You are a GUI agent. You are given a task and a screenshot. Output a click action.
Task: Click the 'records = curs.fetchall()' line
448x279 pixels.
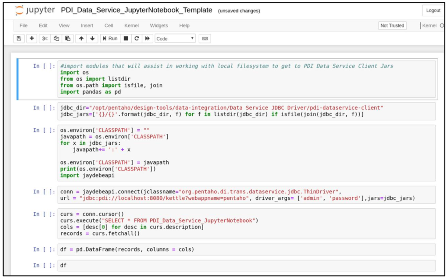tap(100, 233)
